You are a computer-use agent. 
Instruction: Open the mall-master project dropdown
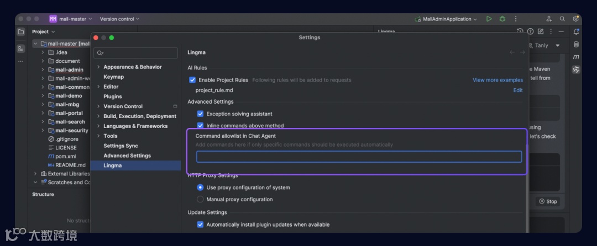(76, 19)
